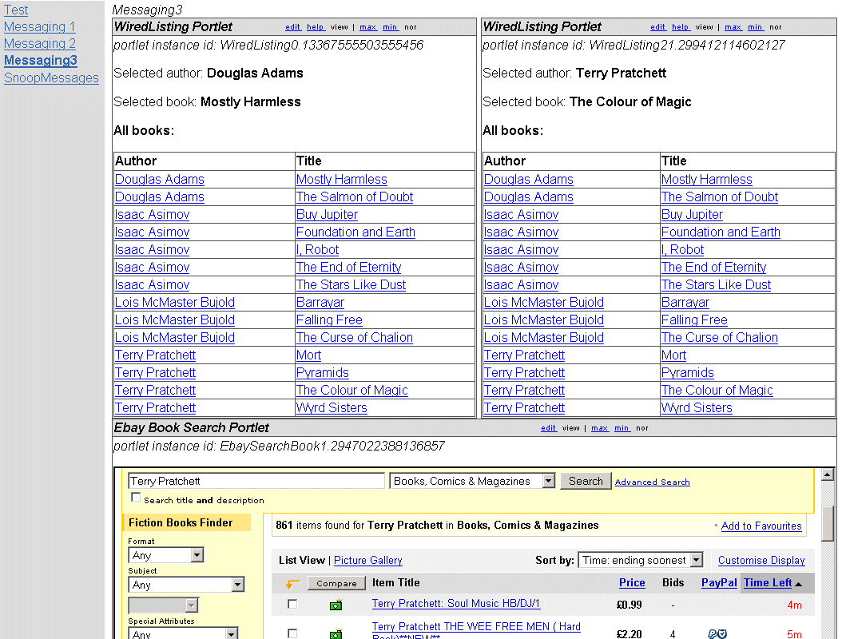Open the Test page in the left navigation
842x639 pixels.
(16, 10)
